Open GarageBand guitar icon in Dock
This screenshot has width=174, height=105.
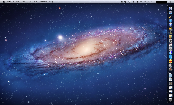(170, 17)
